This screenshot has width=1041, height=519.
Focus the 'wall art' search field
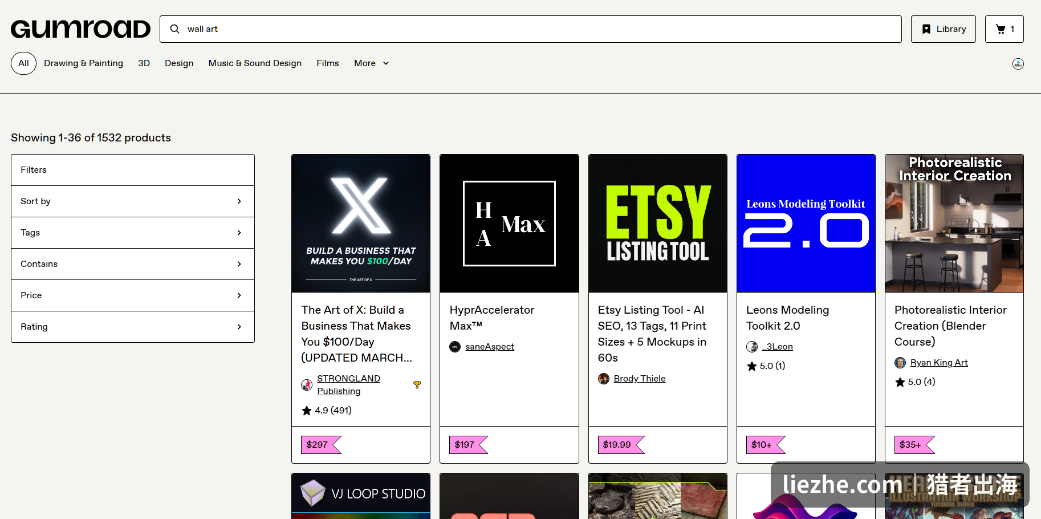click(530, 29)
